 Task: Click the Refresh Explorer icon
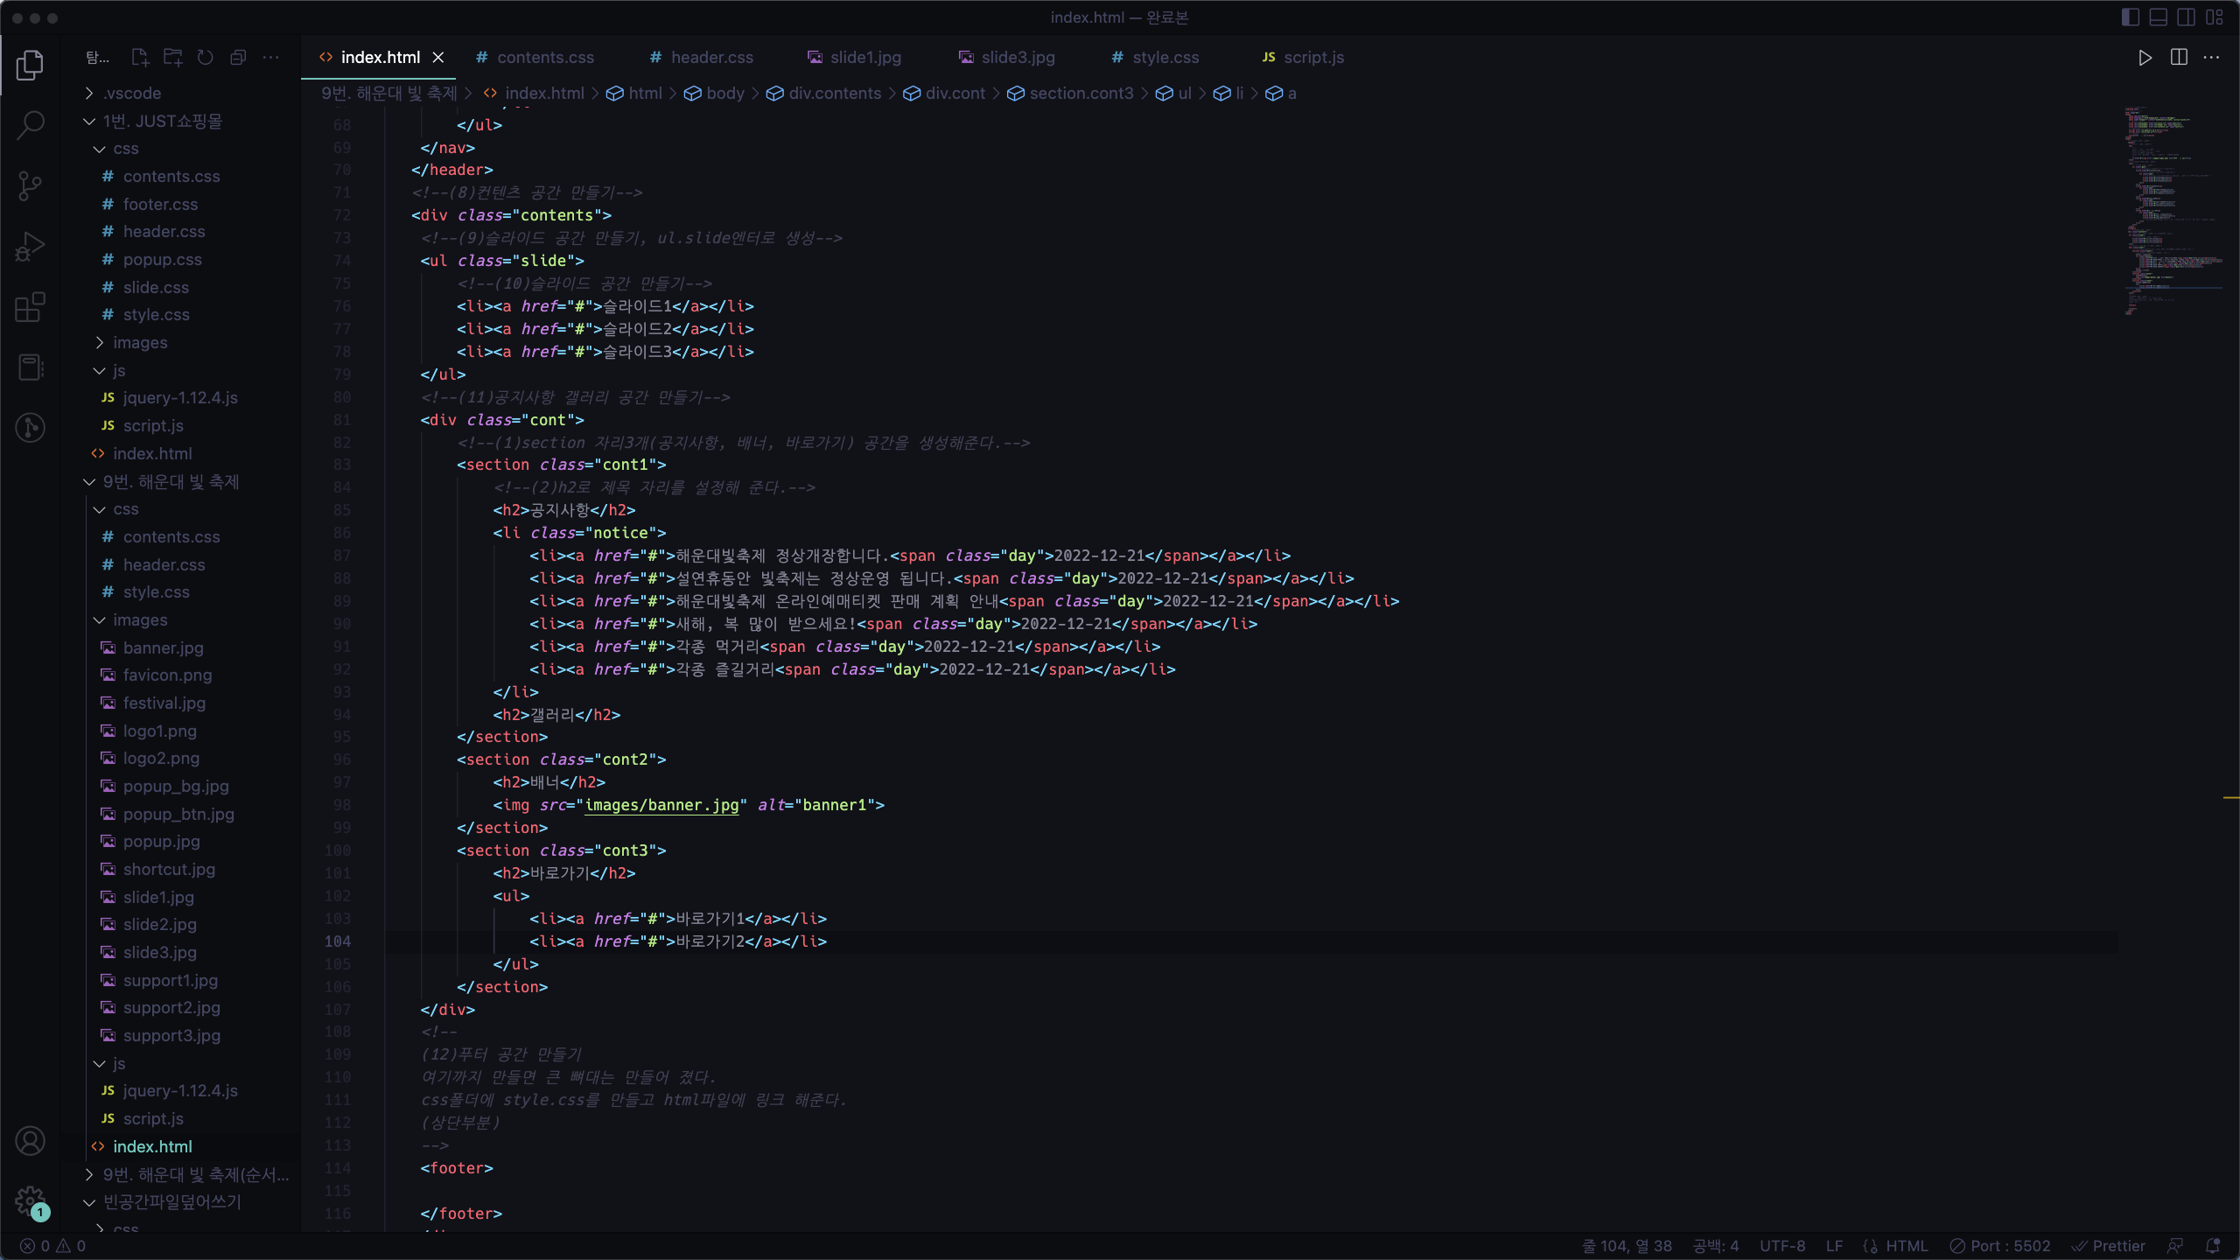tap(205, 58)
